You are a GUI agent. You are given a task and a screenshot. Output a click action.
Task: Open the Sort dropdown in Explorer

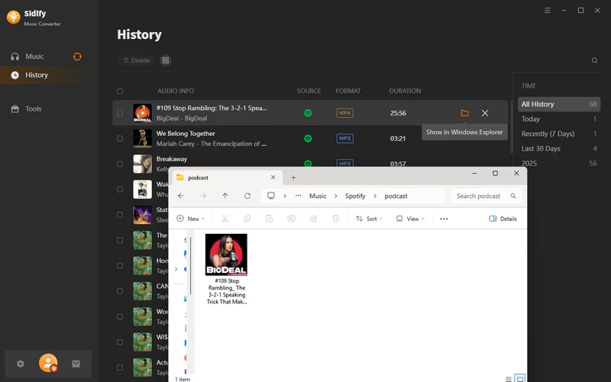[x=369, y=219]
